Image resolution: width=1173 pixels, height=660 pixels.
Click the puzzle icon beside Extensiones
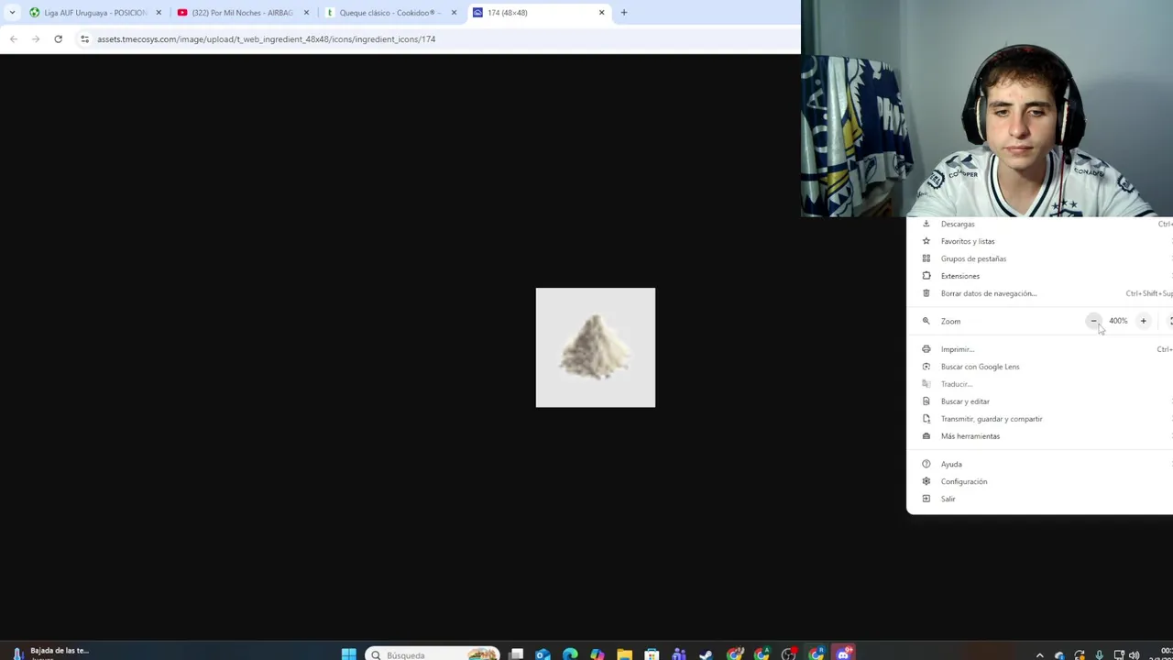point(926,276)
